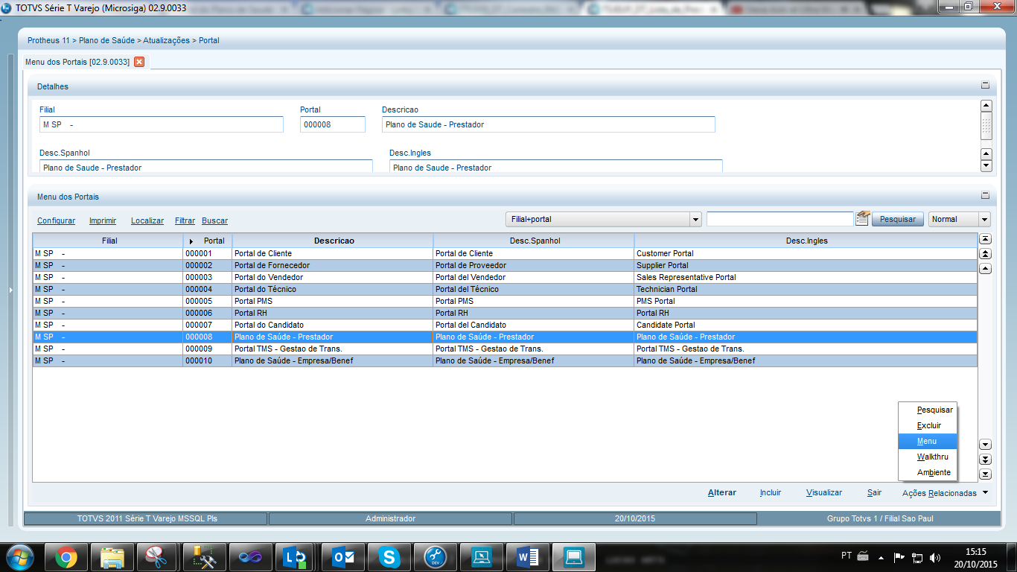
Task: Open the DEV wrench tool in taskbar
Action: pyautogui.click(x=435, y=557)
